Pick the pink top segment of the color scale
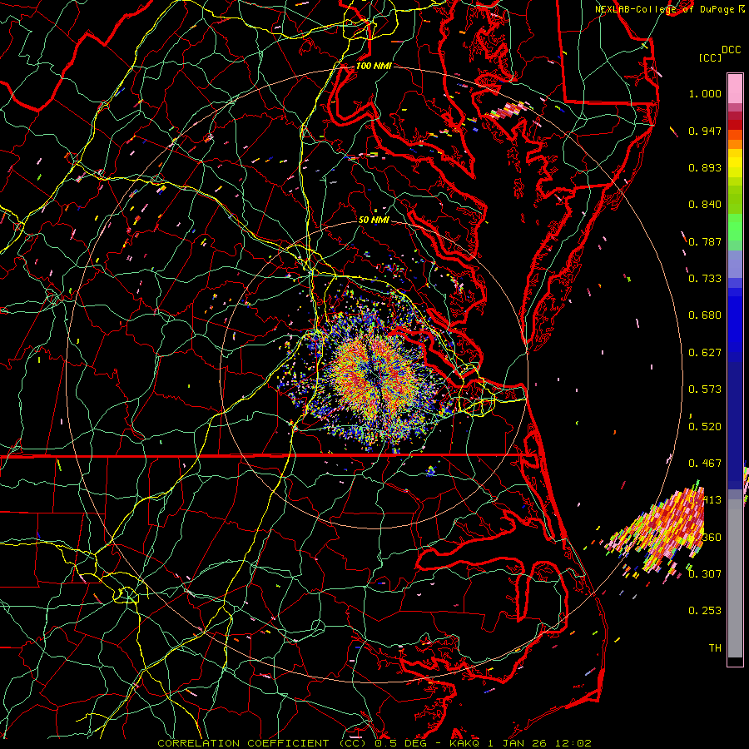Viewport: 749px width, 749px height. click(x=735, y=88)
